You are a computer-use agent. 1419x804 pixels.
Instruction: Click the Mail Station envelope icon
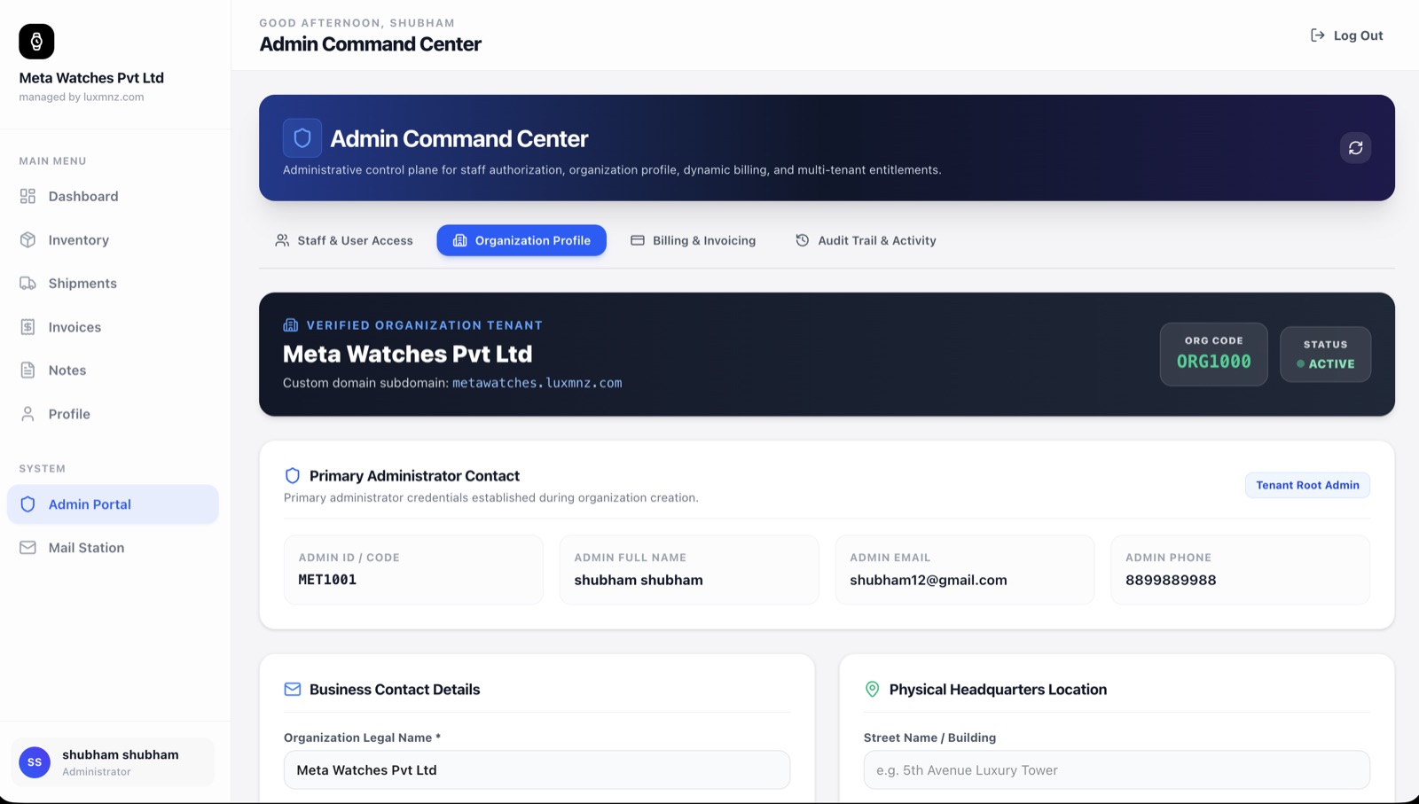pyautogui.click(x=27, y=548)
